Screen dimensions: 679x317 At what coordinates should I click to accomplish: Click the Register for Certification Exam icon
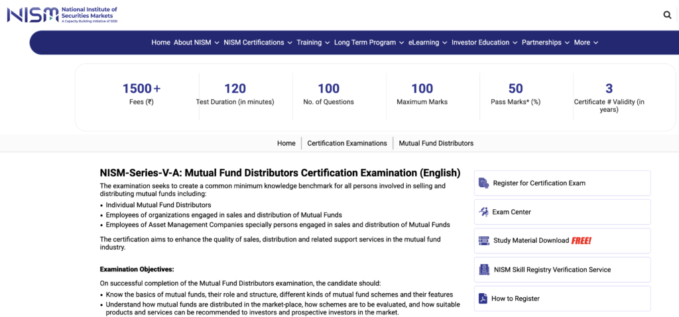pos(483,183)
